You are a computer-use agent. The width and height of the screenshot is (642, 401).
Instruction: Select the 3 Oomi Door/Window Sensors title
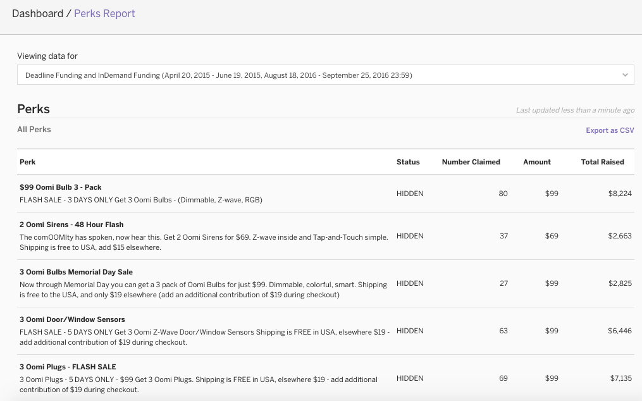[73, 319]
